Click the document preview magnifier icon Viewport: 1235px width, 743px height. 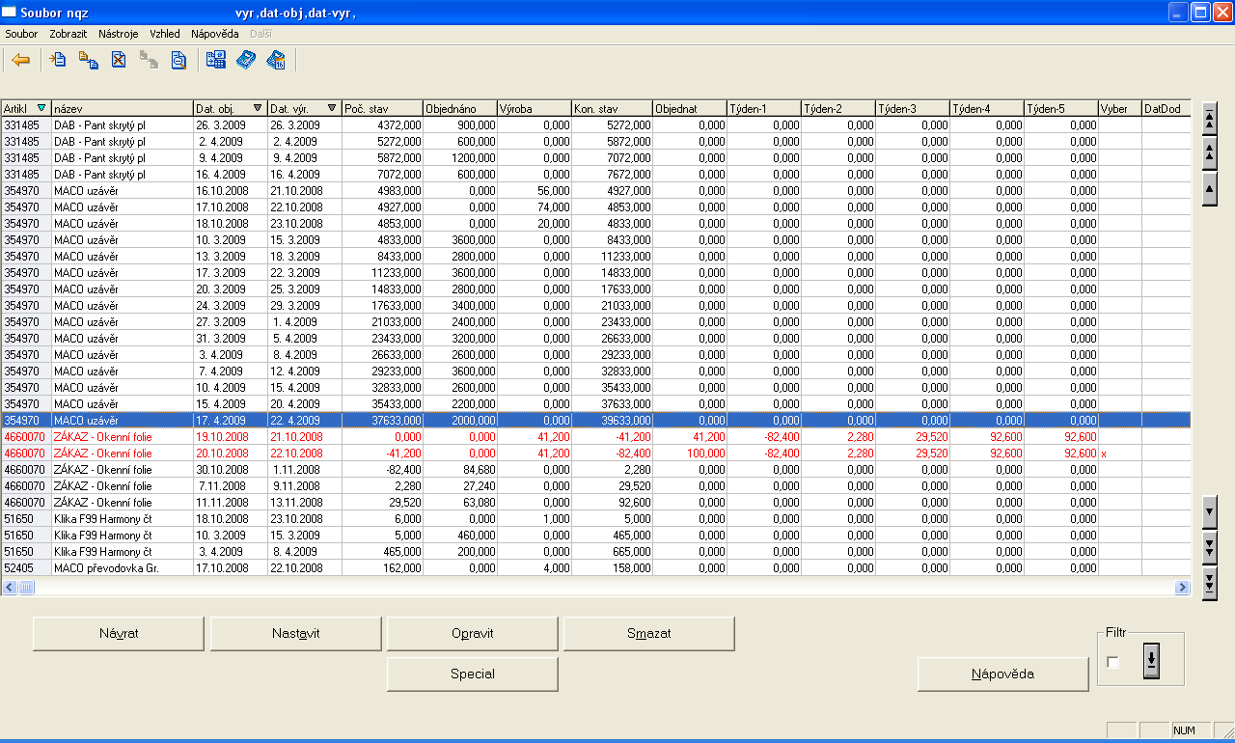tap(178, 60)
